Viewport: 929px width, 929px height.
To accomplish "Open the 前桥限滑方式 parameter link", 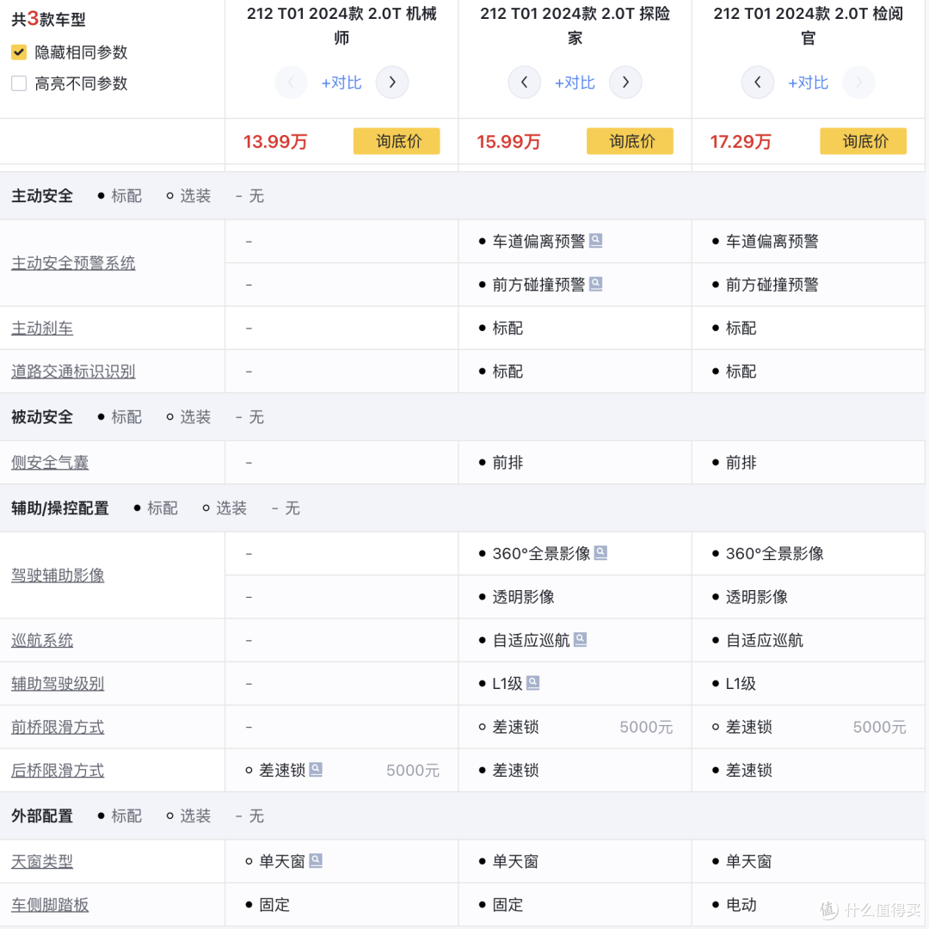I will 58,727.
